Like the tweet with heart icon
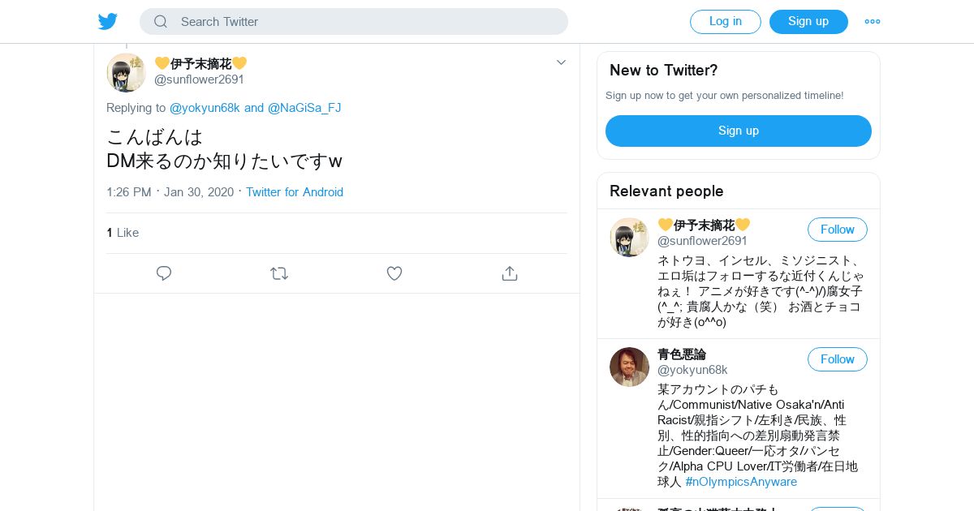 click(x=394, y=273)
